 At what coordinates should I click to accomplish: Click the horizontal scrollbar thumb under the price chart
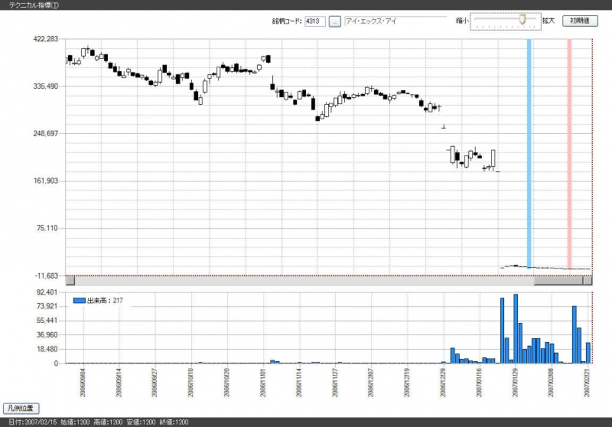tap(558, 281)
